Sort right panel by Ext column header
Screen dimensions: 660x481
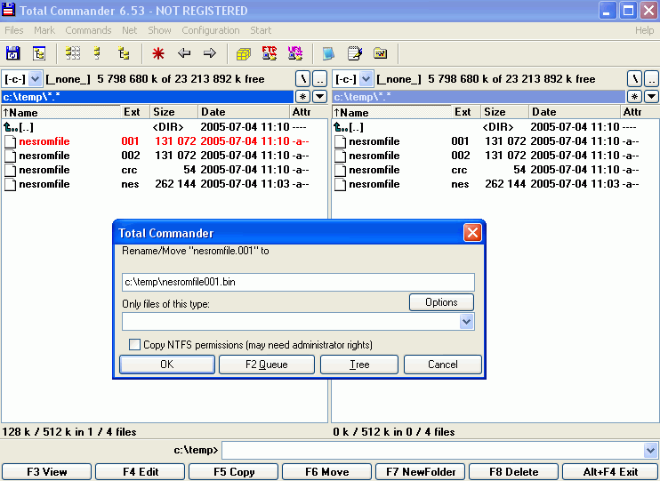466,112
